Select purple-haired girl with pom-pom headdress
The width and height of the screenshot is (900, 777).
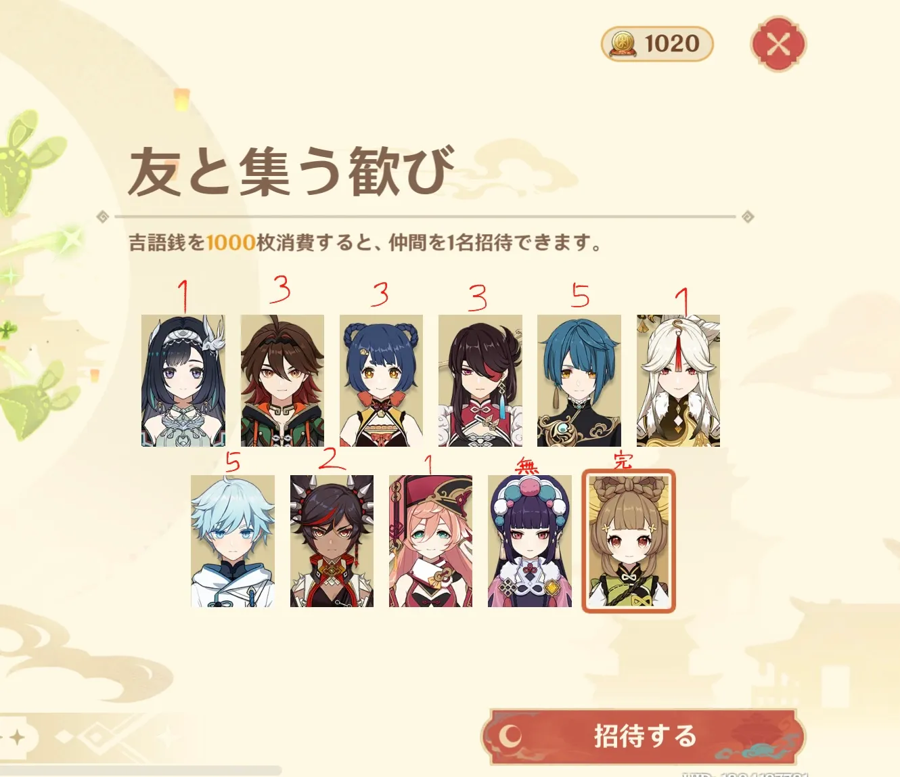click(530, 541)
